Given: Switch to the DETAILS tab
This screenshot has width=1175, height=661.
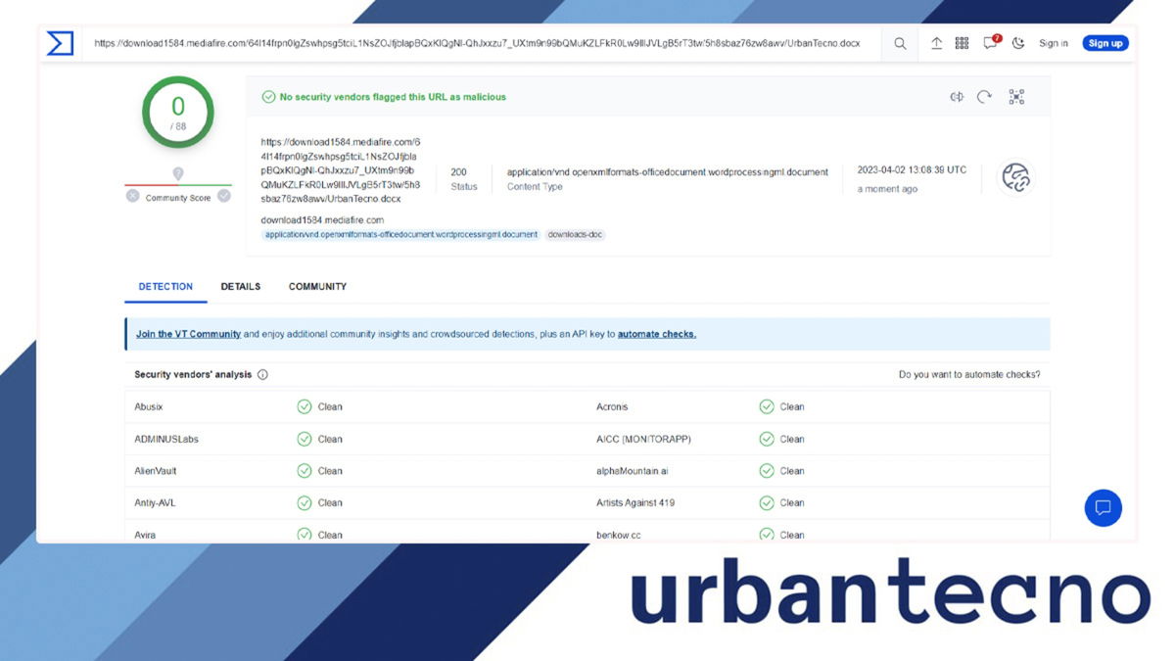Looking at the screenshot, I should (240, 287).
